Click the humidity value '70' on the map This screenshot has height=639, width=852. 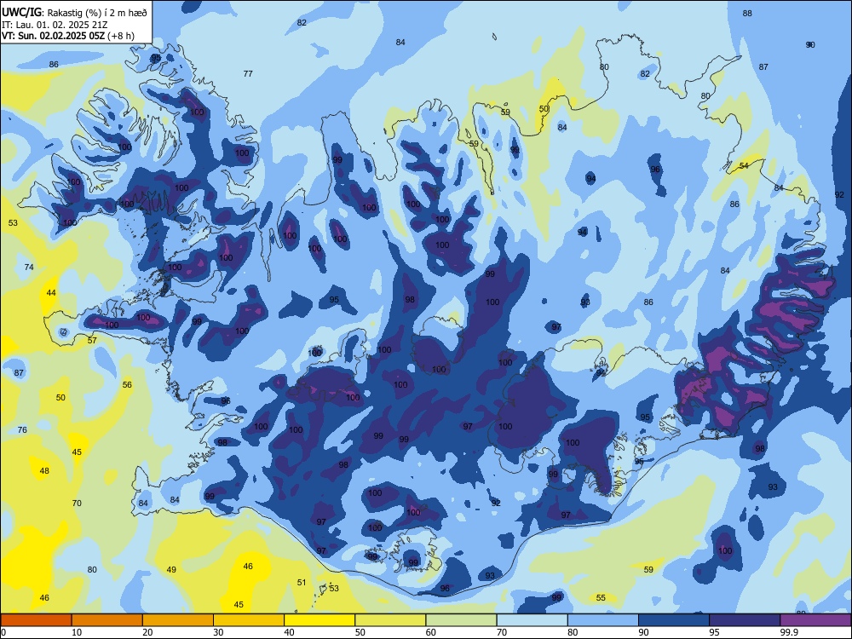click(77, 503)
